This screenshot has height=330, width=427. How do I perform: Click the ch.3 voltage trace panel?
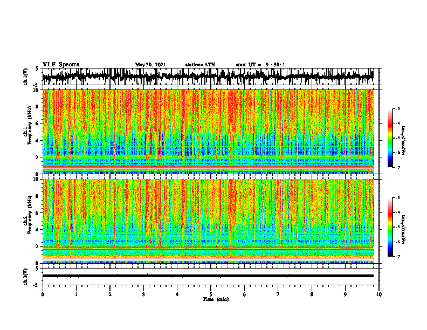pyautogui.click(x=210, y=277)
